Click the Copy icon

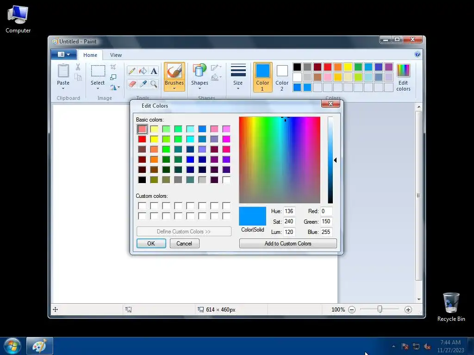pos(78,78)
